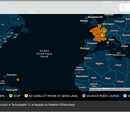Click the orange marker on Corsica
130x113 pixels.
tap(108, 42)
